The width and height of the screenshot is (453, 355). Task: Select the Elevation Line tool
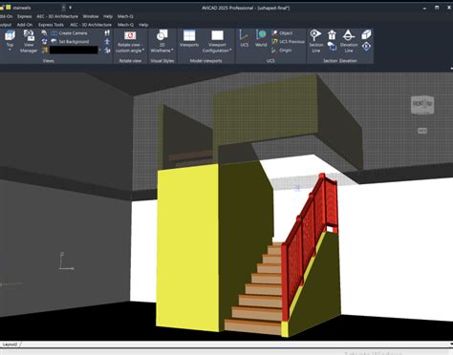[x=349, y=41]
